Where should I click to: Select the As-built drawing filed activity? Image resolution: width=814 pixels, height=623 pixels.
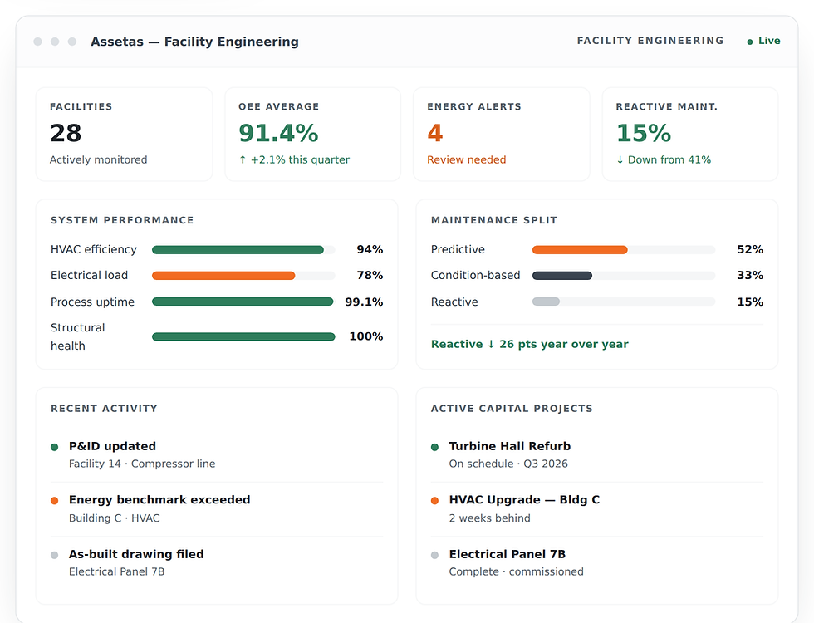217,563
